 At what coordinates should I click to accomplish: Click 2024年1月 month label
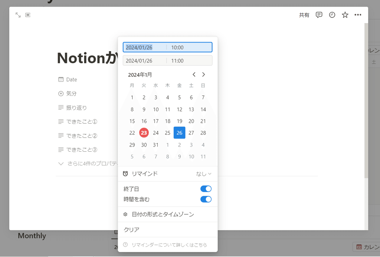[x=140, y=75]
